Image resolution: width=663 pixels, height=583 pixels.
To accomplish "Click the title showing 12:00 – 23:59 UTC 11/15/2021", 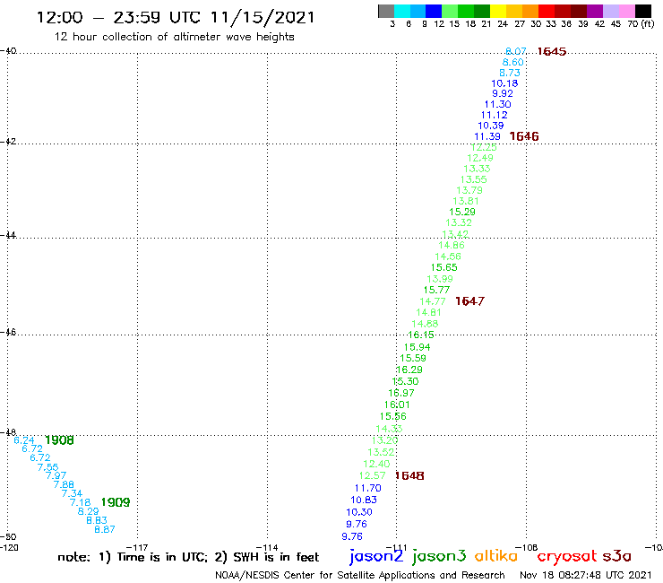I will pos(176,17).
